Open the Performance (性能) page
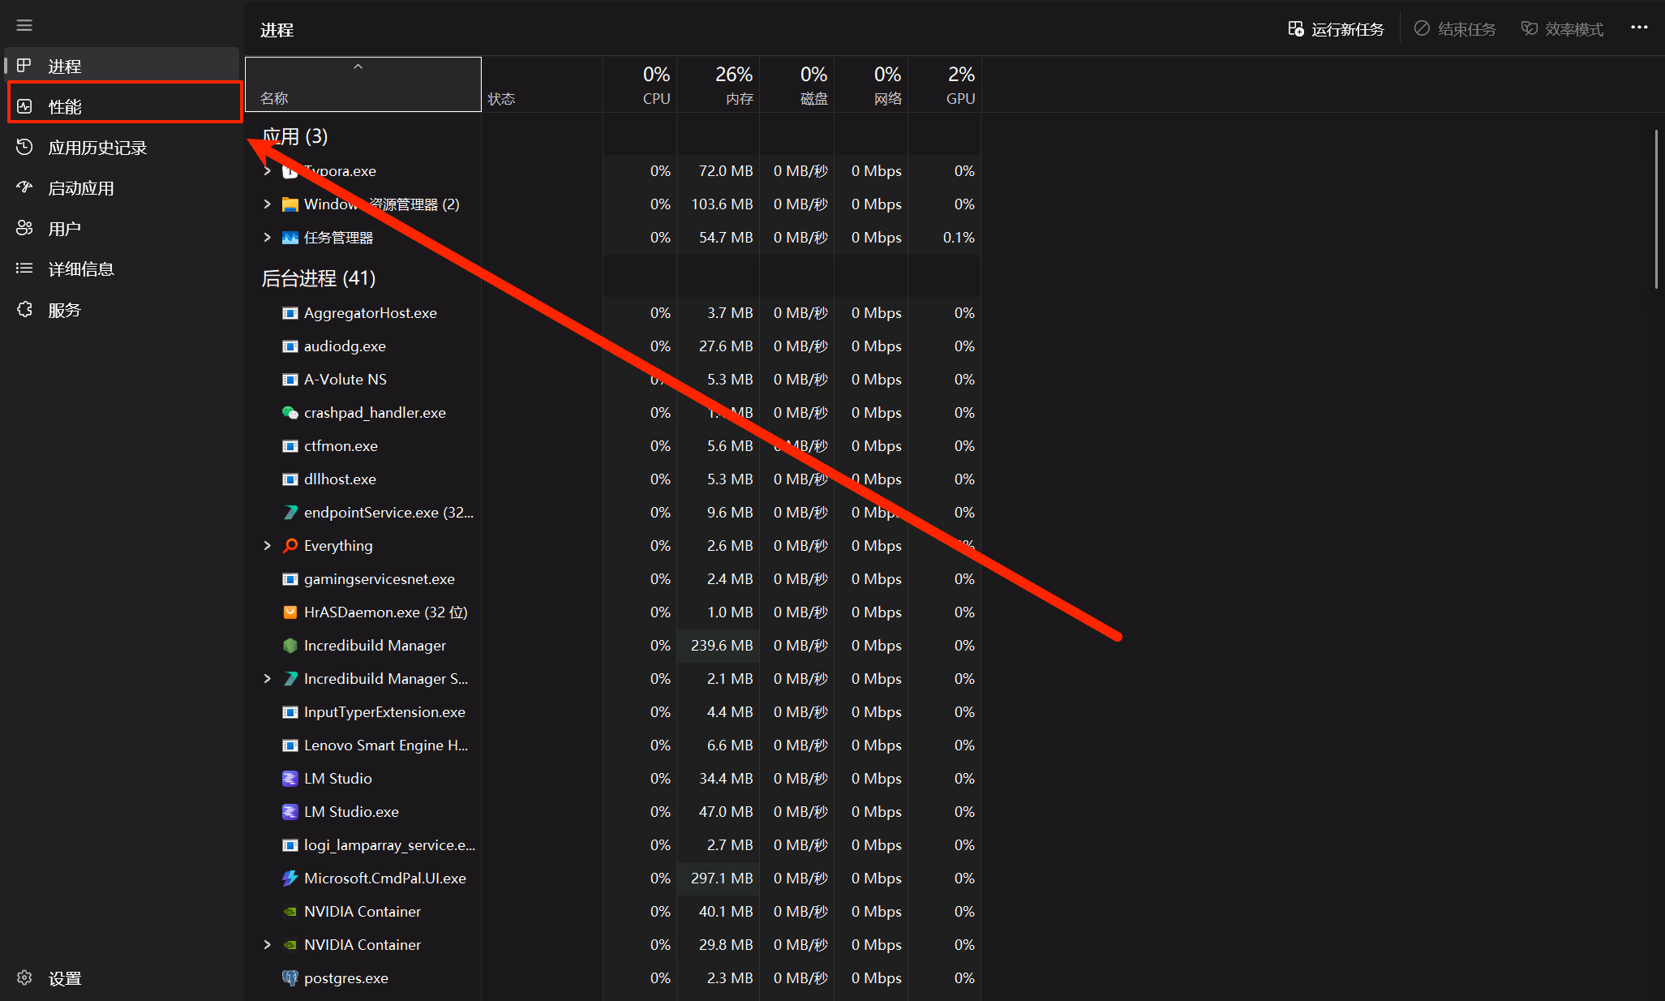Image resolution: width=1665 pixels, height=1001 pixels. pos(124,106)
